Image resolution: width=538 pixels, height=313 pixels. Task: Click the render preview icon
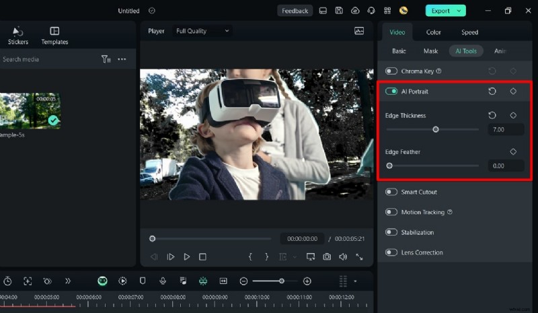[122, 281]
